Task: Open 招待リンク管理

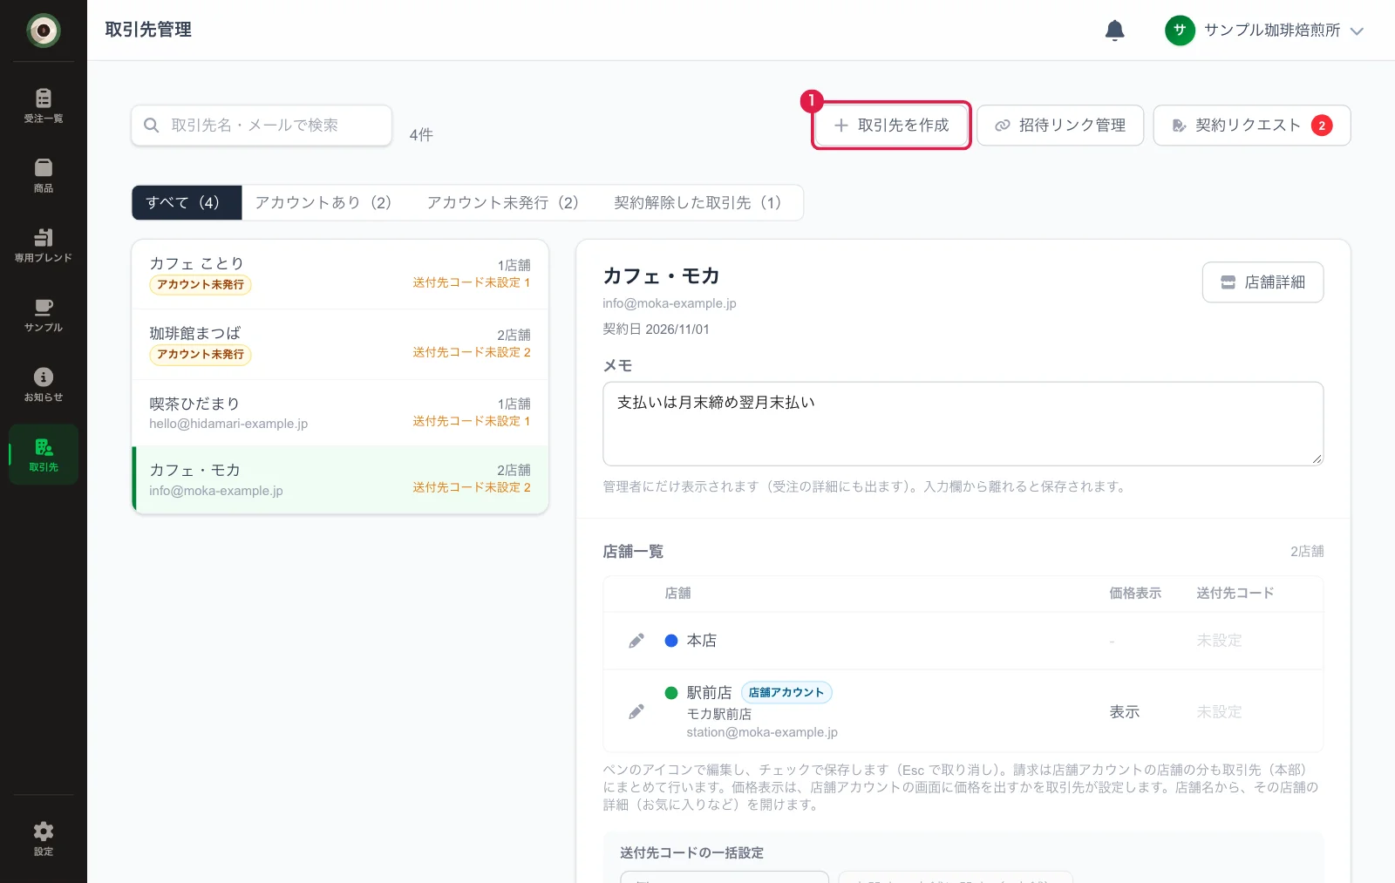Action: tap(1060, 126)
